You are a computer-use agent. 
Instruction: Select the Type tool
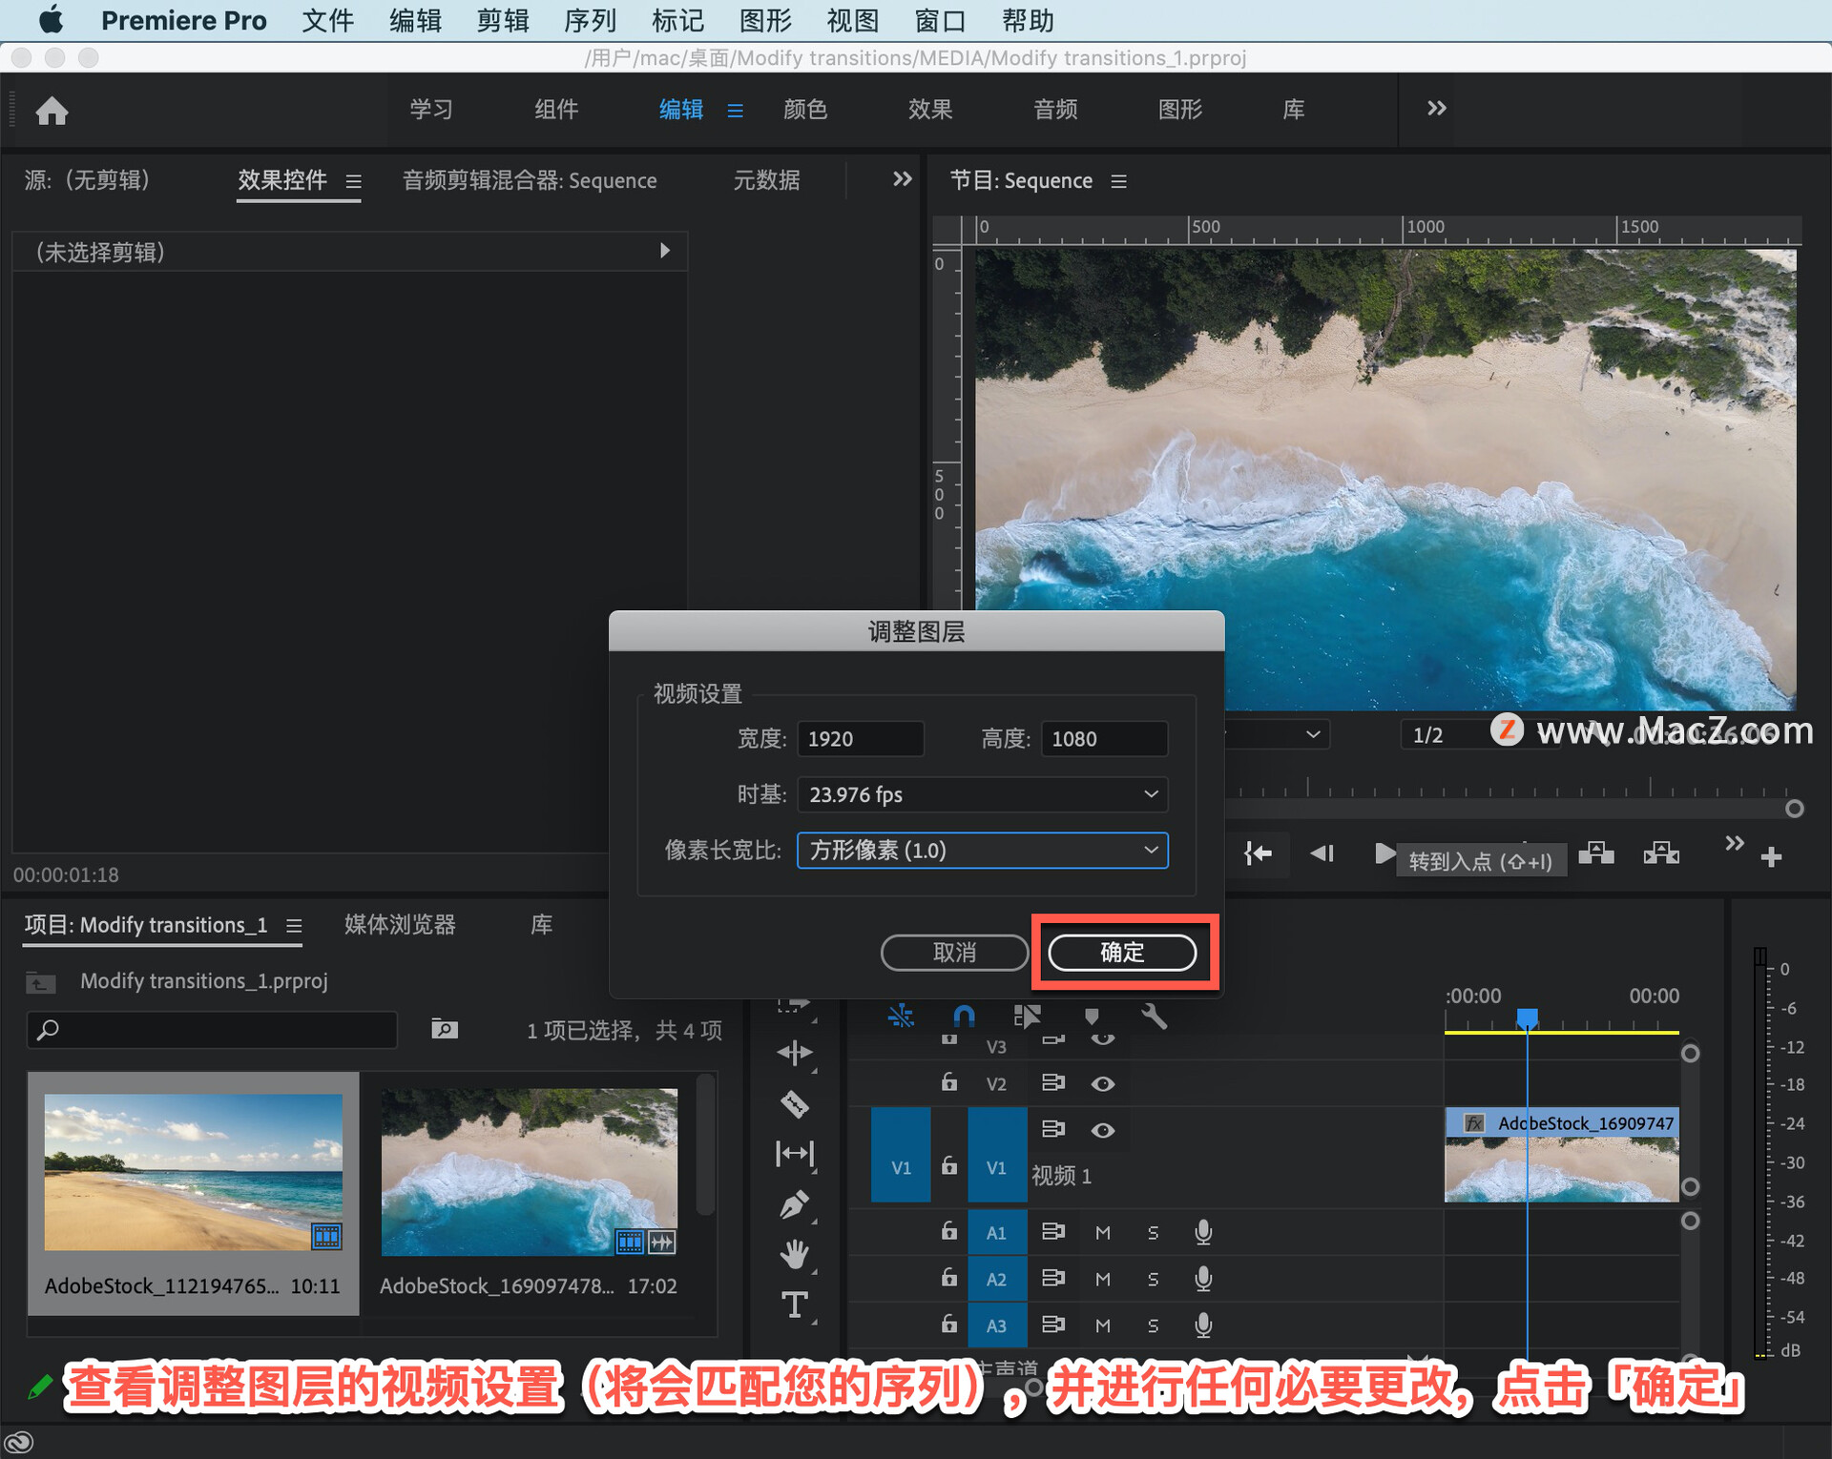(x=794, y=1305)
